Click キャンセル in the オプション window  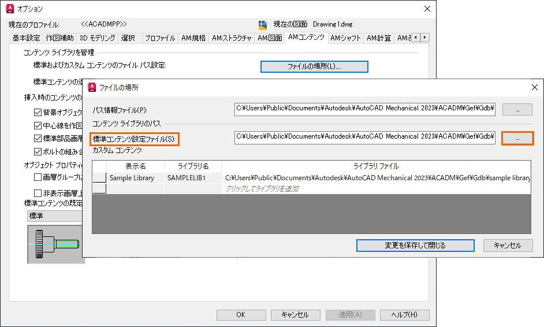tap(295, 315)
